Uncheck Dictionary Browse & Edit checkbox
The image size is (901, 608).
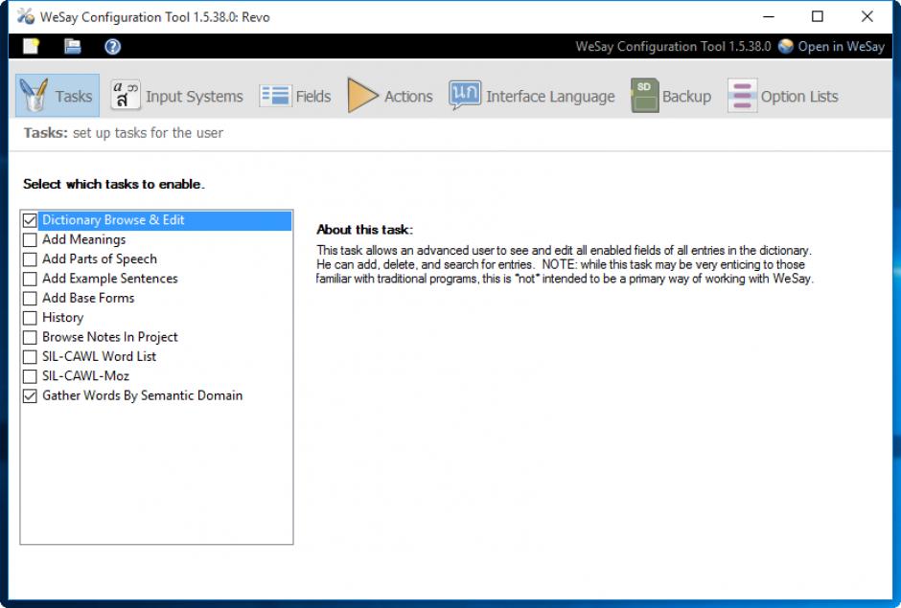coord(30,220)
